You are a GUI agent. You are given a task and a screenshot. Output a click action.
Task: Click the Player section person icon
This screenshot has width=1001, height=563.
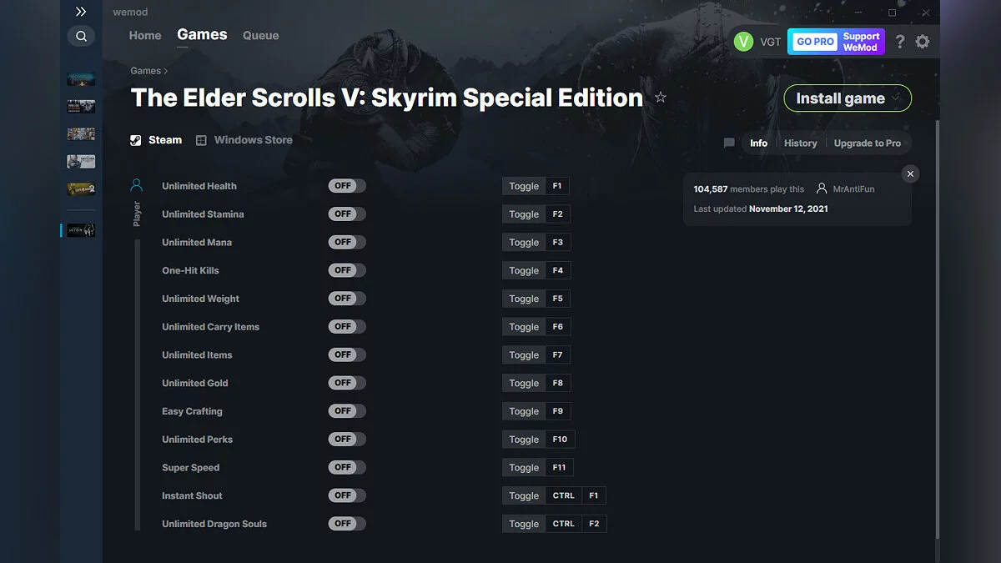coord(137,185)
